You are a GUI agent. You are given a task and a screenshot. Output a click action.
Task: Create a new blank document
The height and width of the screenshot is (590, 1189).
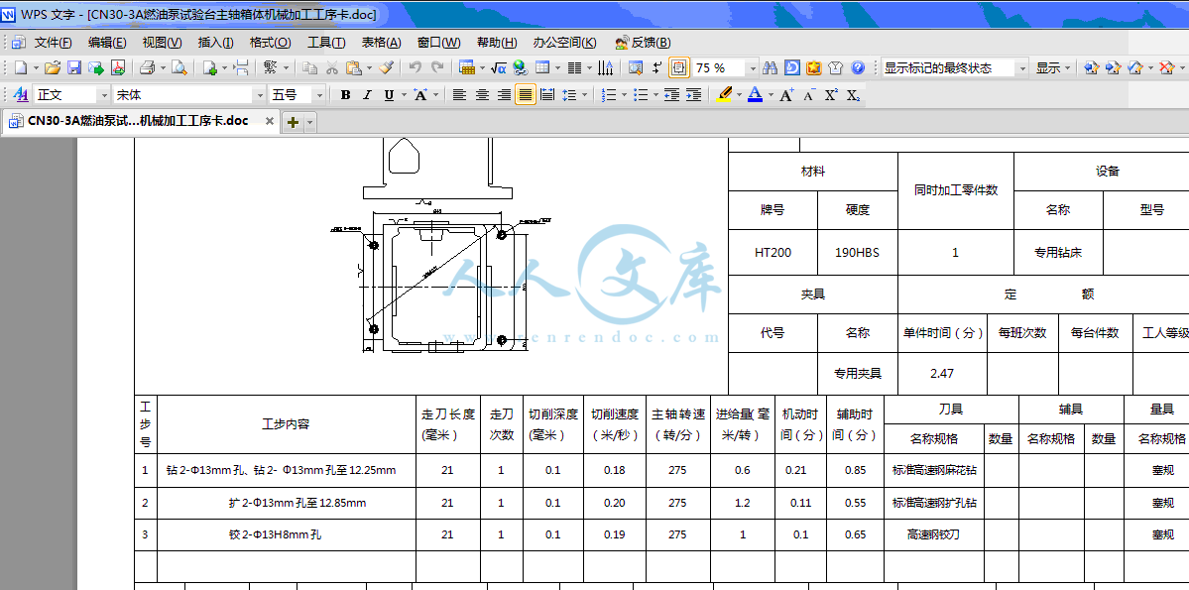click(x=20, y=68)
